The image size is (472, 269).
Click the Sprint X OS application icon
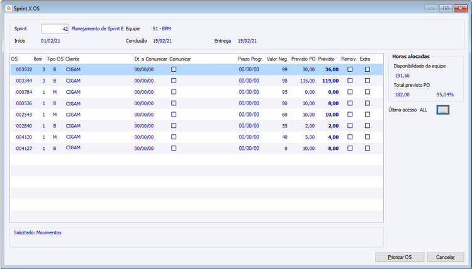[8, 8]
